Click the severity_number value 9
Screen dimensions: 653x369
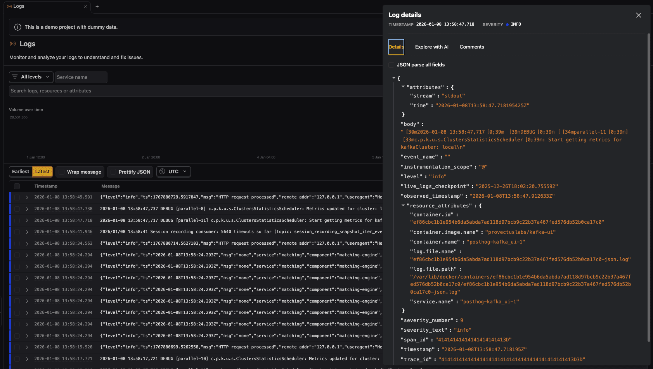[x=462, y=320]
